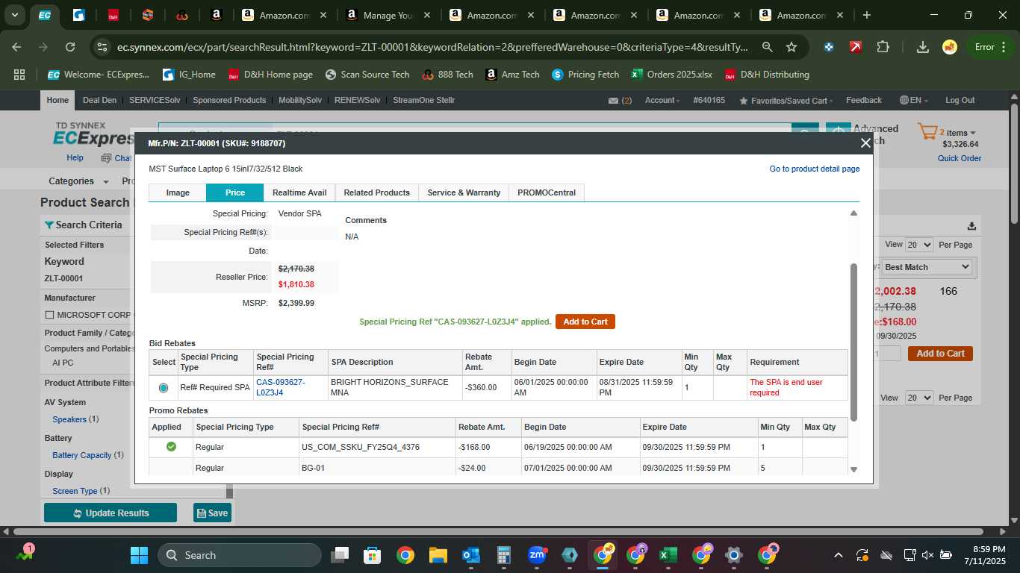
Task: Switch to the Service & Warranty tab
Action: [464, 192]
